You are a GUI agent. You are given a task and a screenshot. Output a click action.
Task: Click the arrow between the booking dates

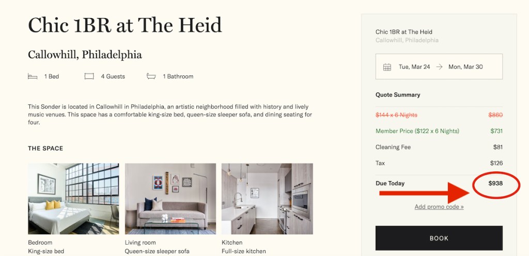tap(439, 67)
